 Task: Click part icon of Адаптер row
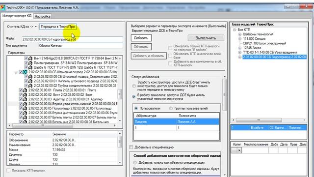(25, 99)
